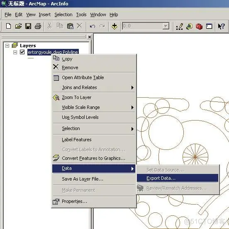Click the Layers data frame icon
This screenshot has height=229, width=229.
coord(15,46)
